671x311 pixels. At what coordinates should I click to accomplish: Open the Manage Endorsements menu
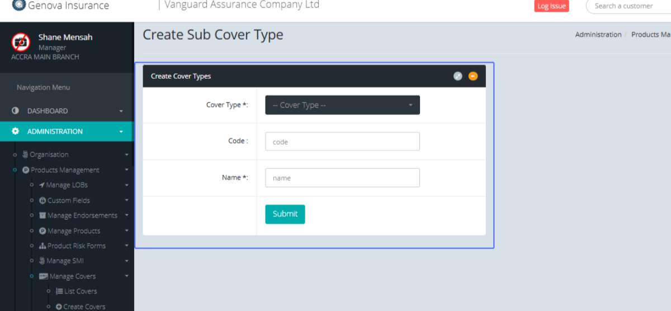tap(82, 215)
